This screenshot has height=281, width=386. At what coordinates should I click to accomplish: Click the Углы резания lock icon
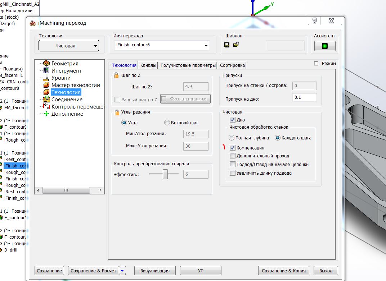point(117,112)
